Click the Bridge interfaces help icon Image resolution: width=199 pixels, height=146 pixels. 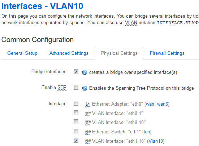[85, 72]
